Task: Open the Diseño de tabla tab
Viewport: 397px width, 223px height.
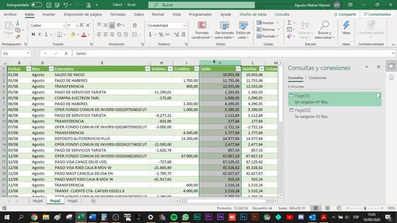Action: 253,14
